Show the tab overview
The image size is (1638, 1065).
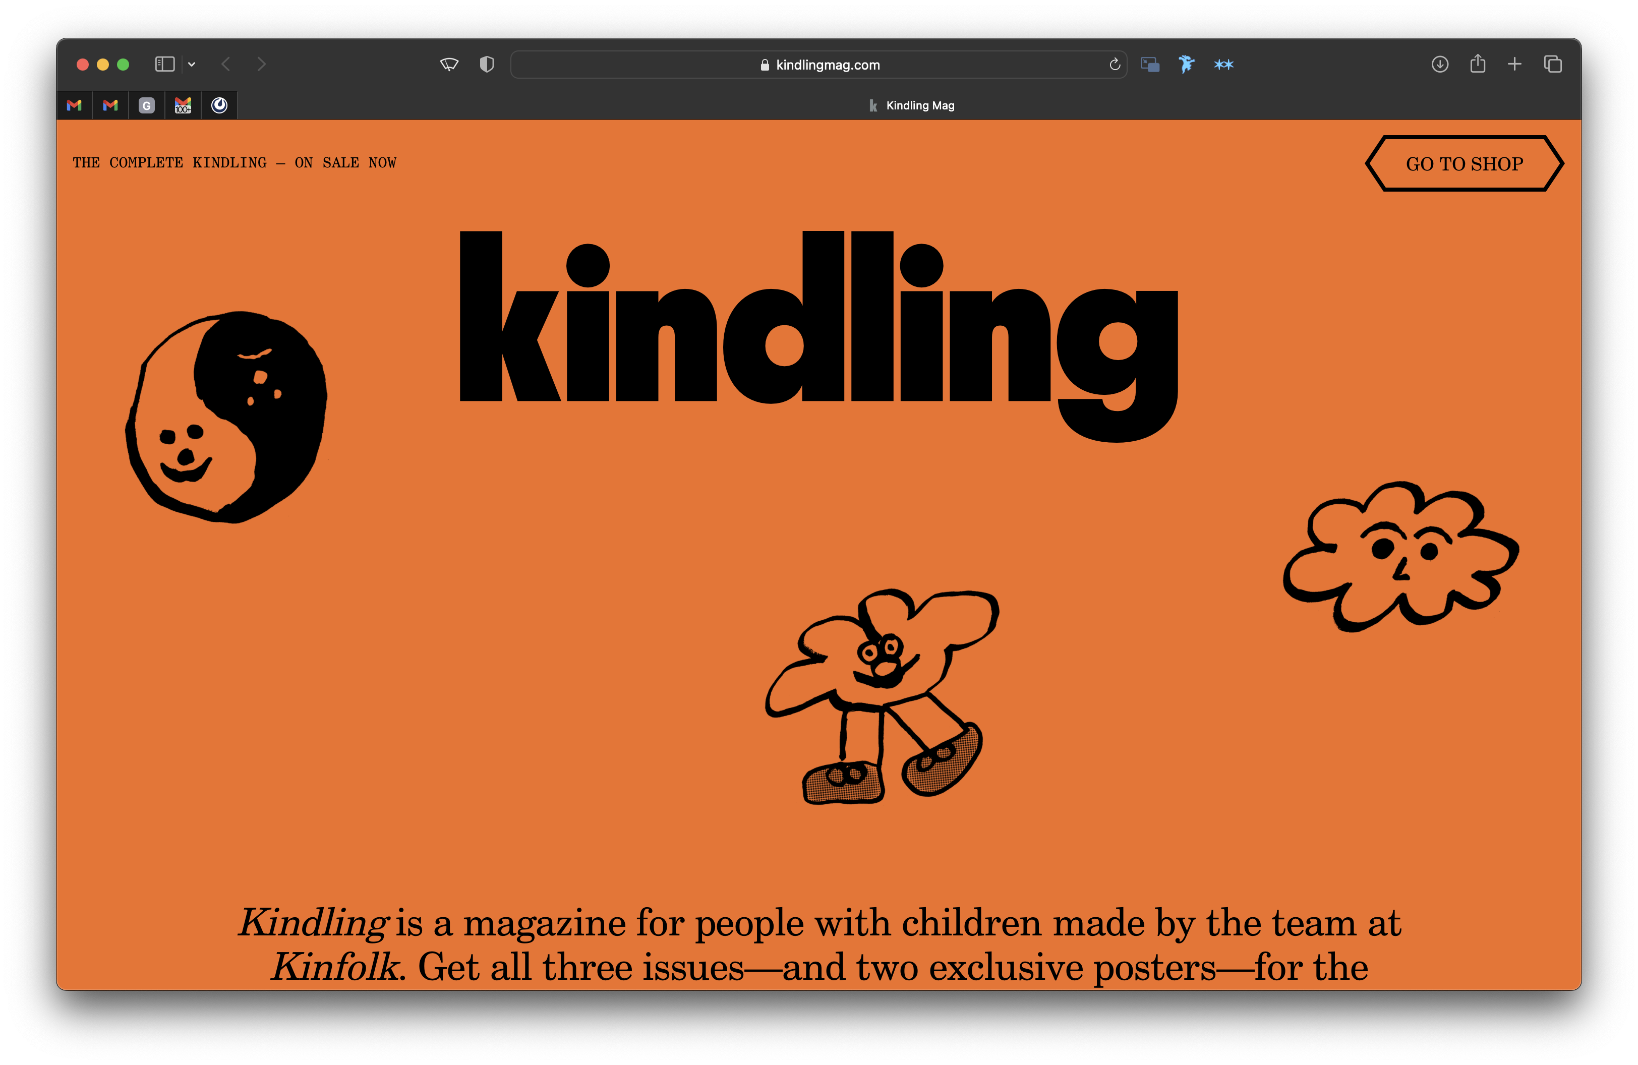1553,65
